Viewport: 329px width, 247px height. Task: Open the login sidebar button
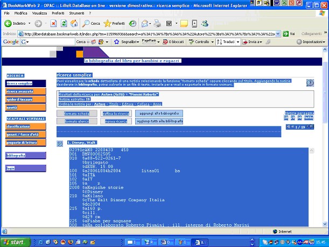[x=26, y=168]
